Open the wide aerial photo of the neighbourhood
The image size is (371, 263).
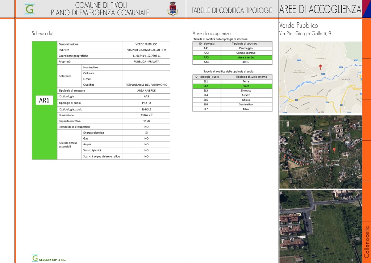point(321,152)
